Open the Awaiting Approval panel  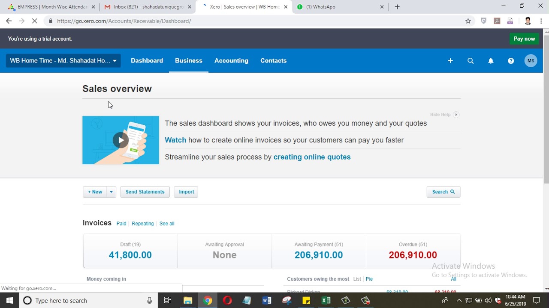[225, 251]
